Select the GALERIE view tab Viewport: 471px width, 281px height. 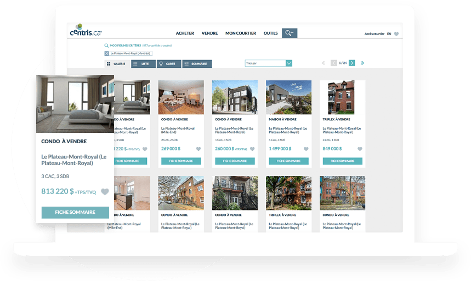116,64
